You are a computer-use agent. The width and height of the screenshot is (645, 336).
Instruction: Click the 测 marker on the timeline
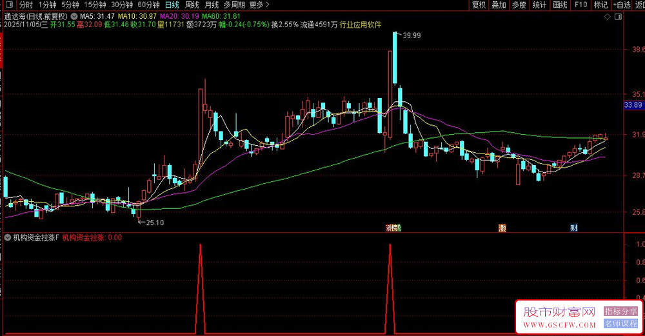pyautogui.click(x=389, y=228)
